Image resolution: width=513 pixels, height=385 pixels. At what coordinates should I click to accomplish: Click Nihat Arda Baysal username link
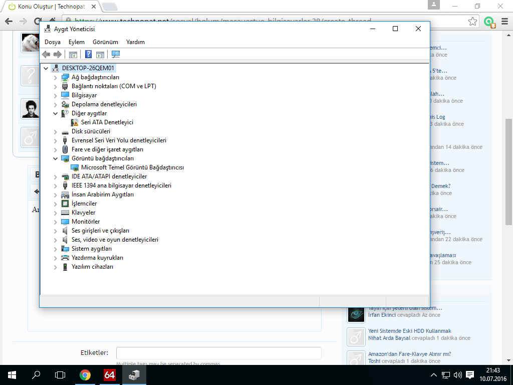(389, 338)
